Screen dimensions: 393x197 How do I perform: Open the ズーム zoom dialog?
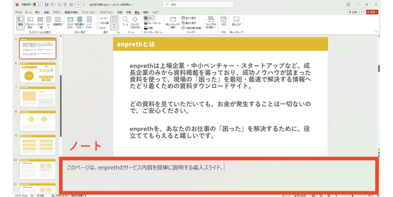(125, 21)
